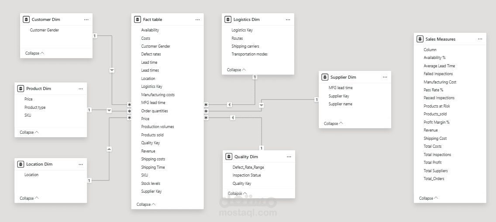Click the Quality Dim table icon
This screenshot has height=222, width=496.
point(229,157)
